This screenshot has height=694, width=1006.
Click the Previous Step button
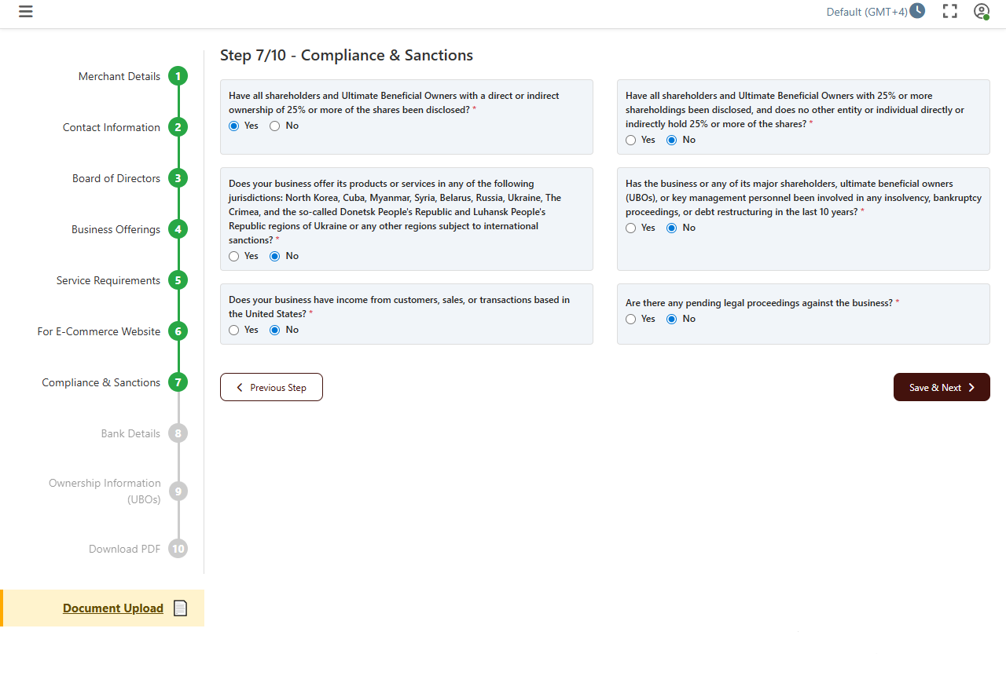(271, 387)
